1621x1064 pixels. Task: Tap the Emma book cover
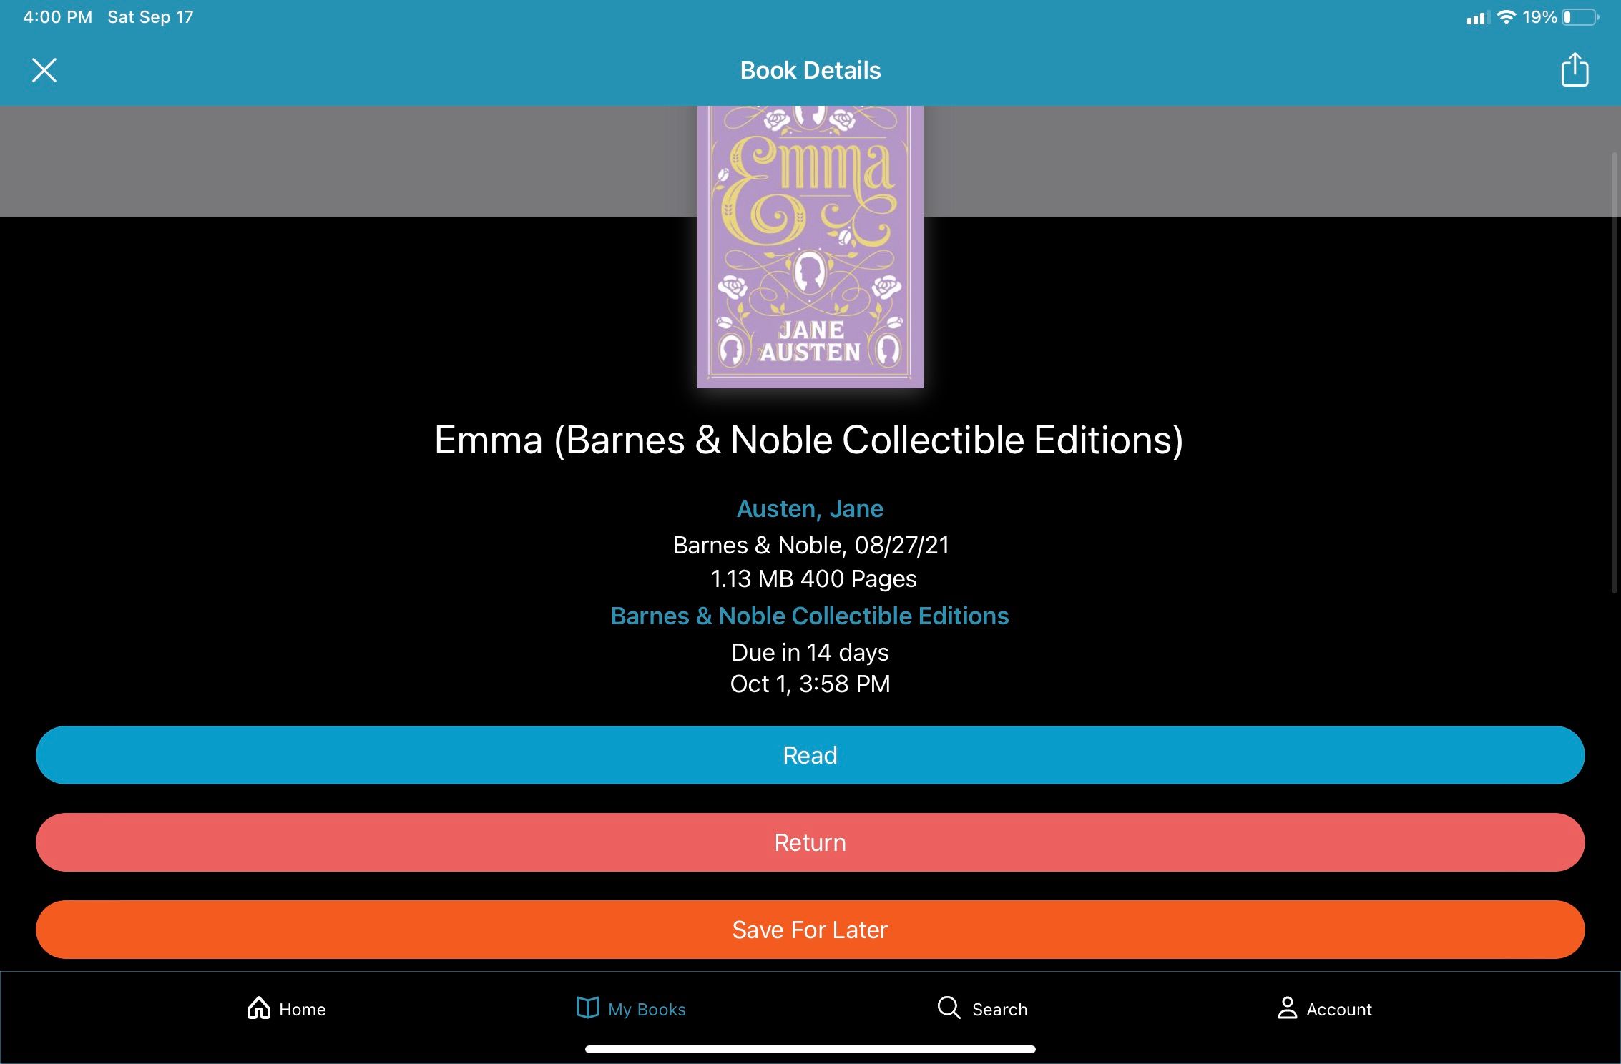tap(810, 247)
